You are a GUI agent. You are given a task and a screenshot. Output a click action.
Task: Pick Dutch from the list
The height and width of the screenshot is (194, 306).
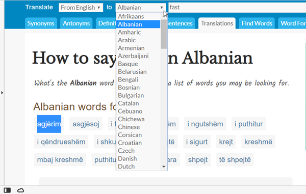pos(138,167)
